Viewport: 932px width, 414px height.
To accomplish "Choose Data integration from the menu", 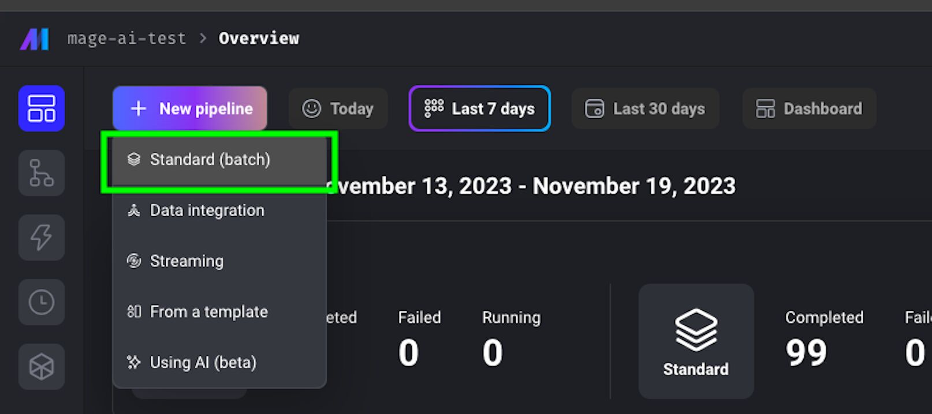I will [x=219, y=210].
